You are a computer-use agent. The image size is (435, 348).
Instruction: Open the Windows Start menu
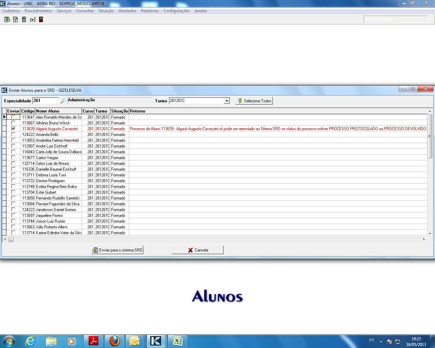[9, 341]
